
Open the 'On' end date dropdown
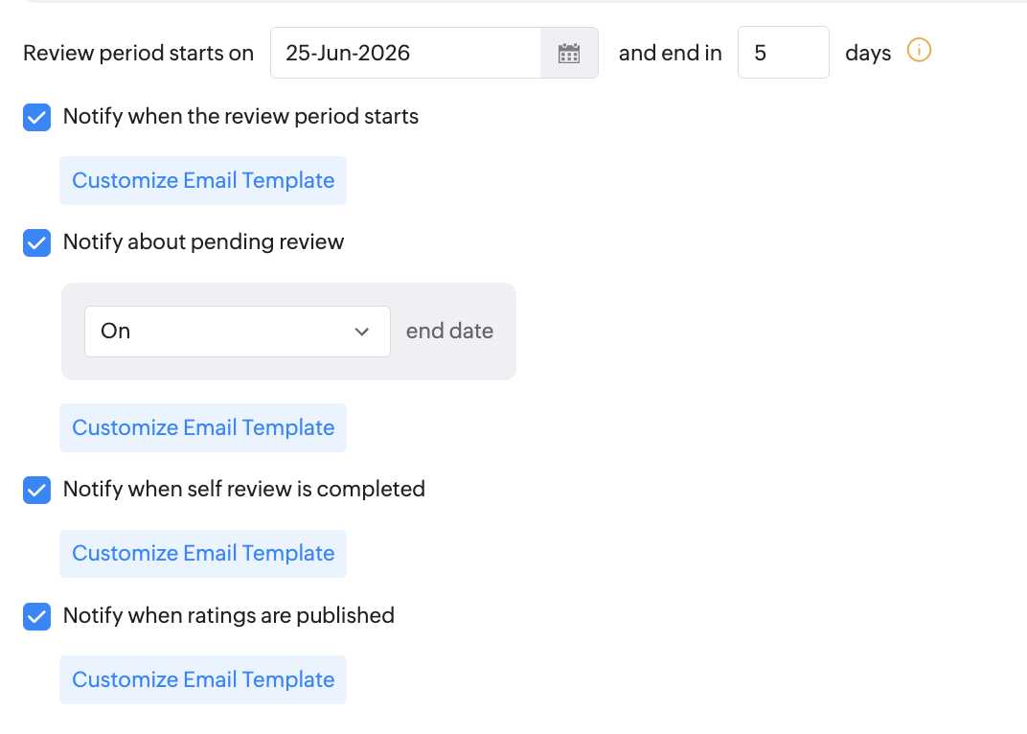point(237,332)
